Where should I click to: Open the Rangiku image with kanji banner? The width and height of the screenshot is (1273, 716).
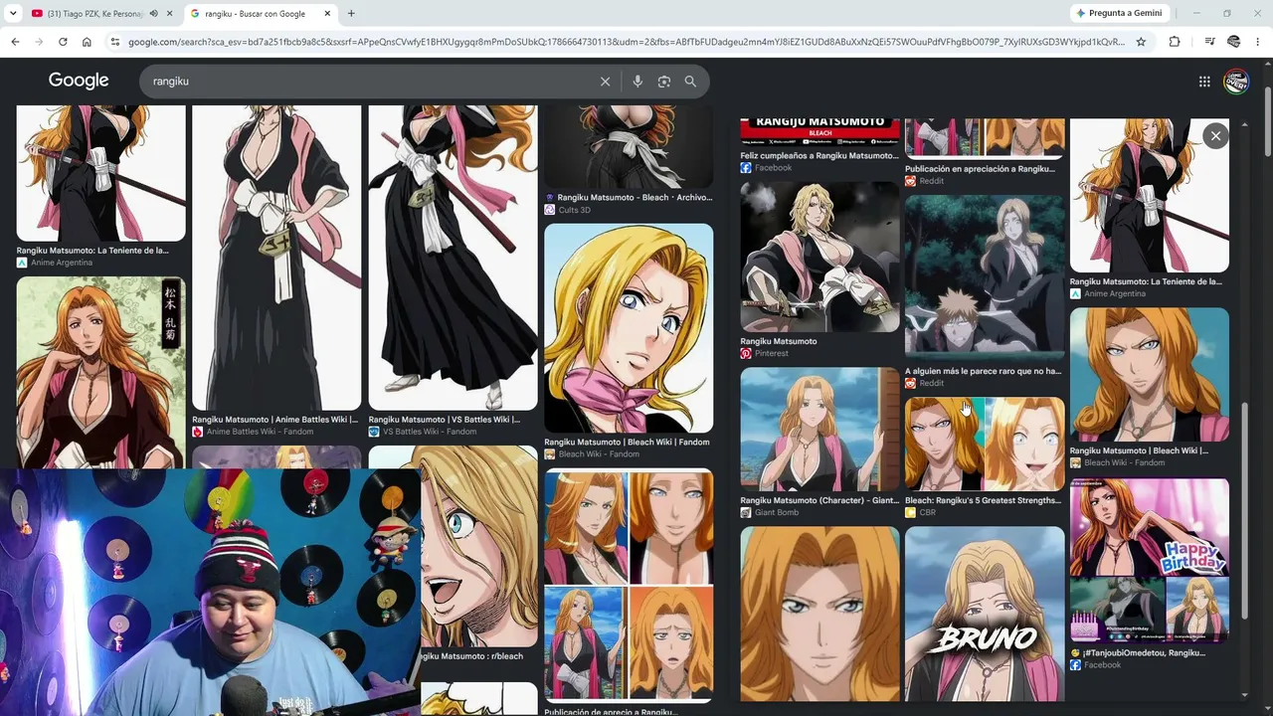pyautogui.click(x=100, y=372)
